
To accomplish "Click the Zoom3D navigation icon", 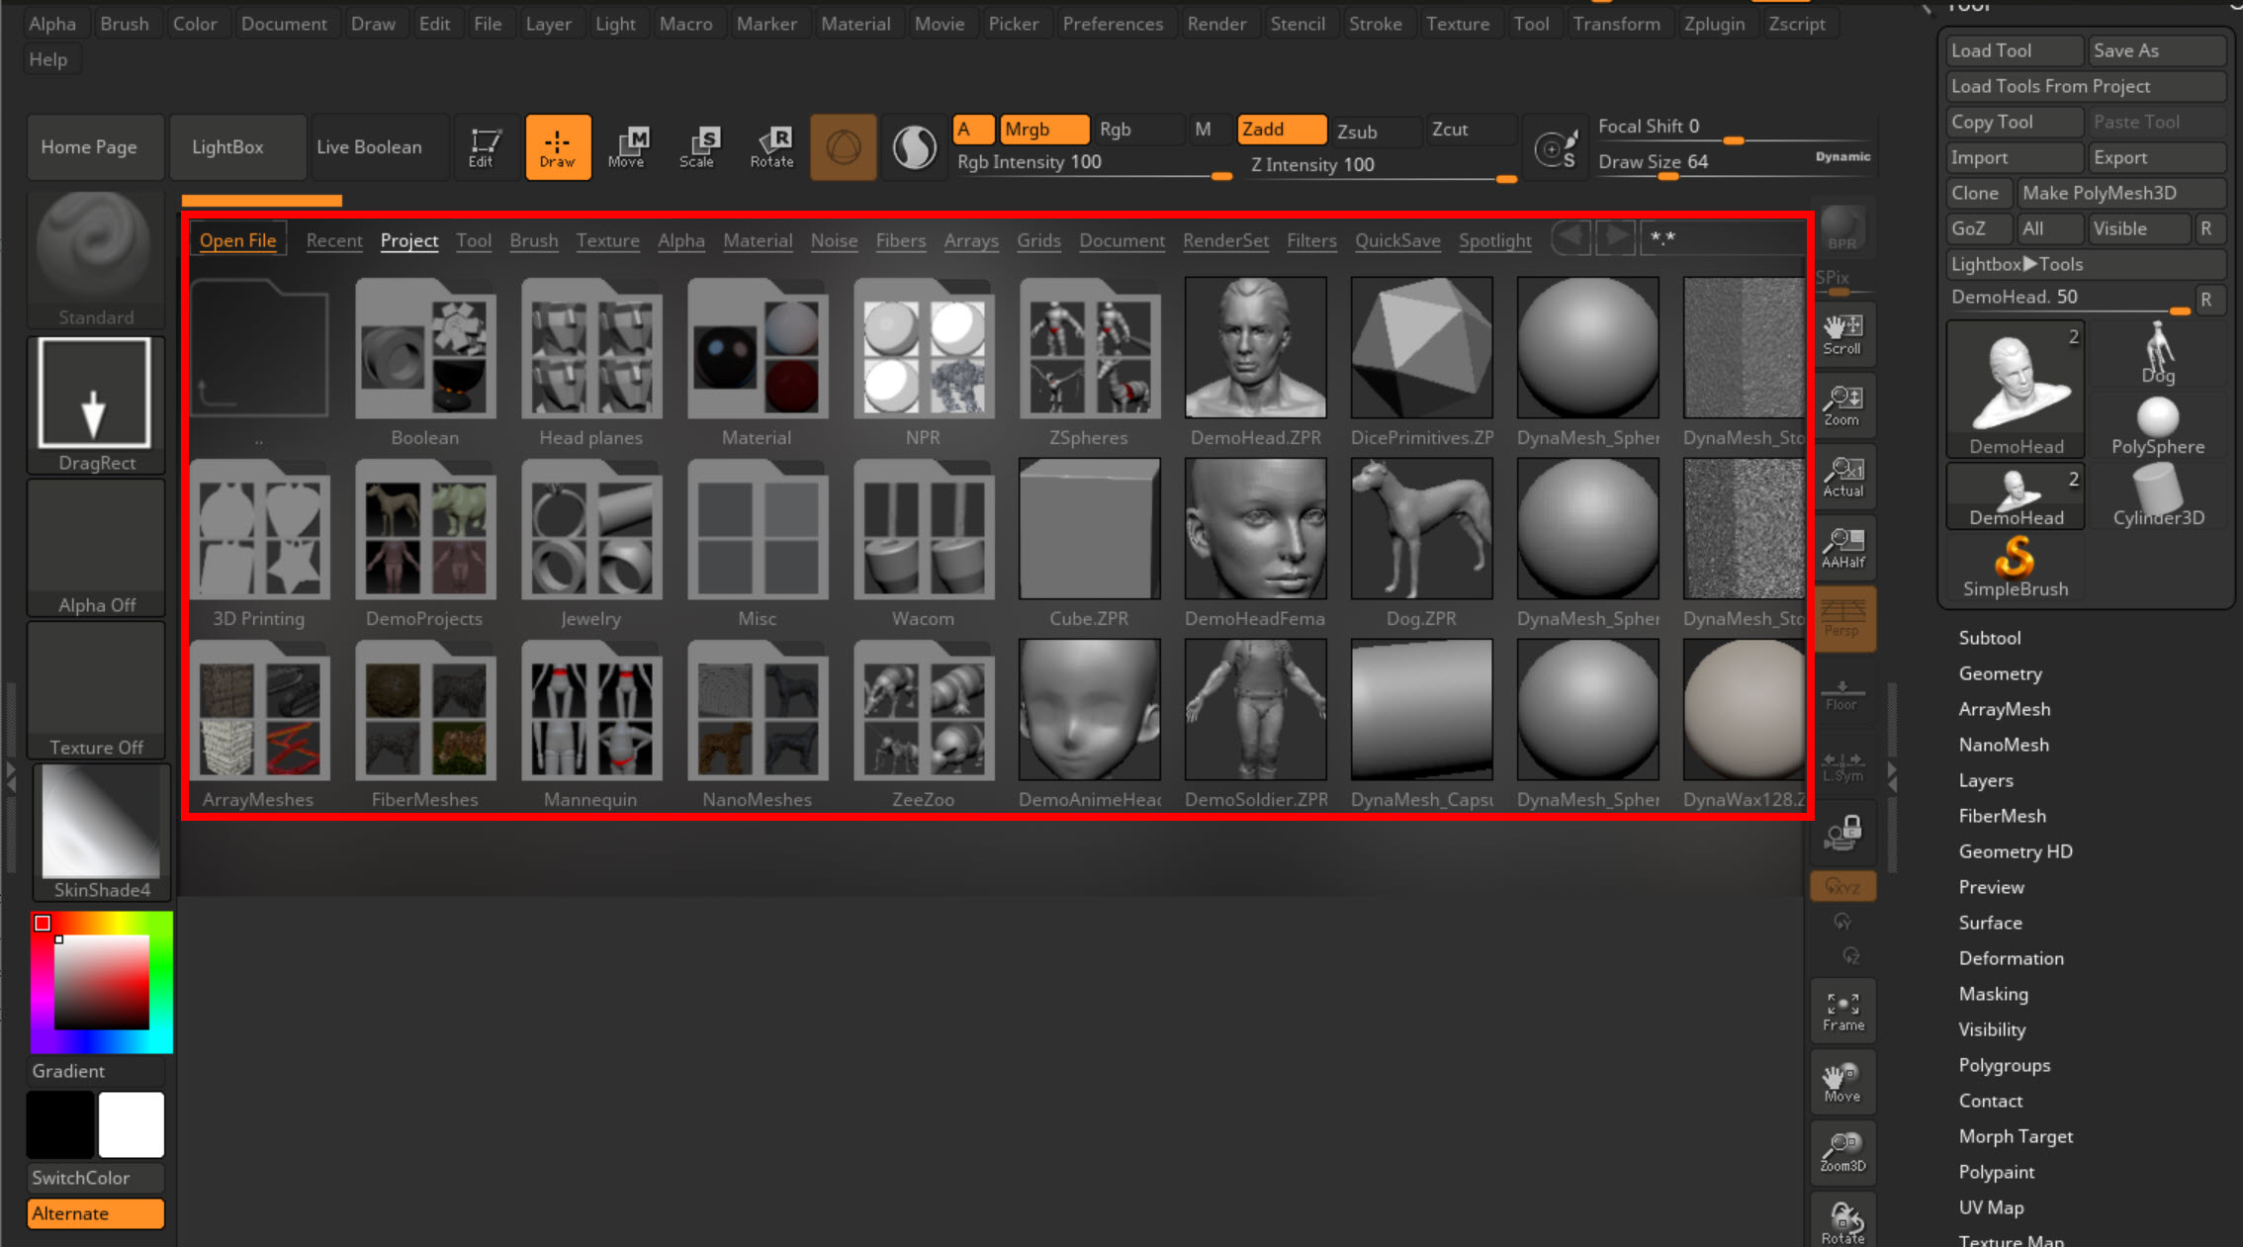I will coord(1842,1151).
